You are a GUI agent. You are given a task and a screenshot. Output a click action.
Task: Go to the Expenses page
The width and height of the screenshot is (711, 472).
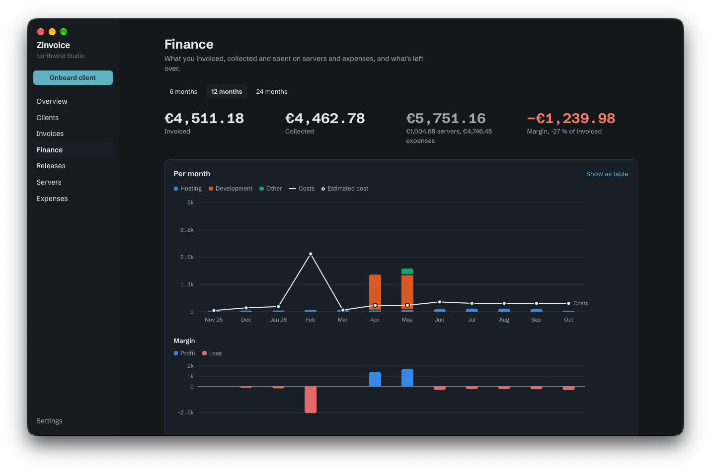(x=73, y=199)
